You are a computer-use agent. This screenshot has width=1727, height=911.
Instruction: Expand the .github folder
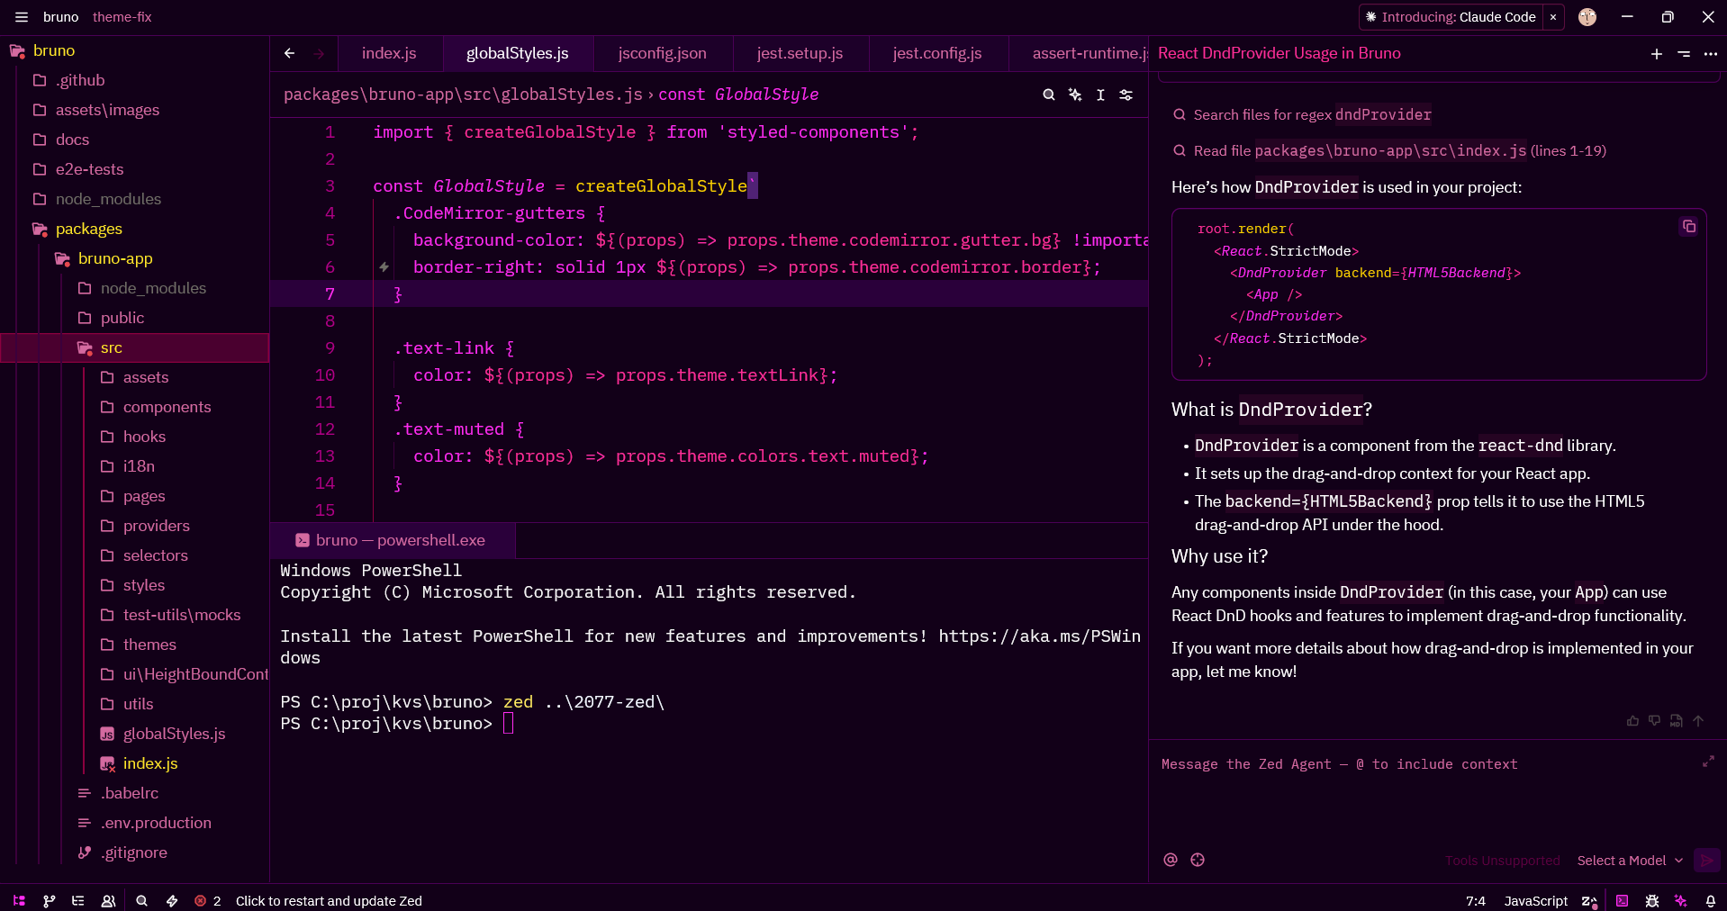(x=135, y=80)
